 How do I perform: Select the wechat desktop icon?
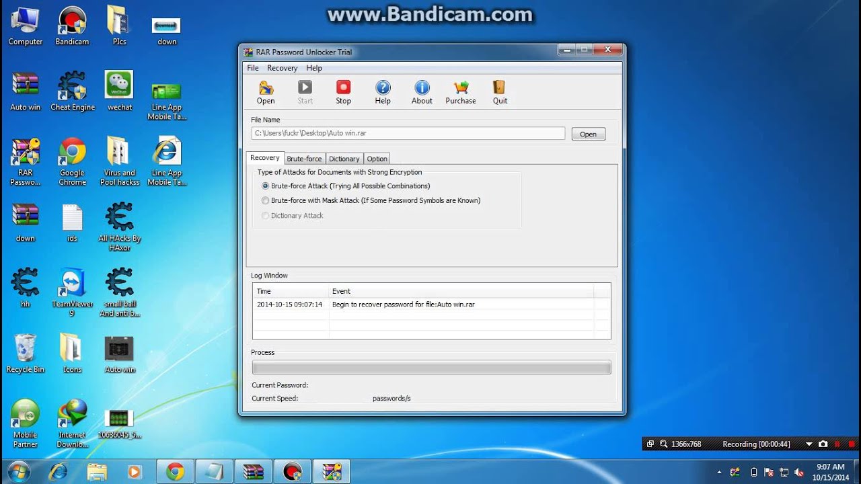120,91
